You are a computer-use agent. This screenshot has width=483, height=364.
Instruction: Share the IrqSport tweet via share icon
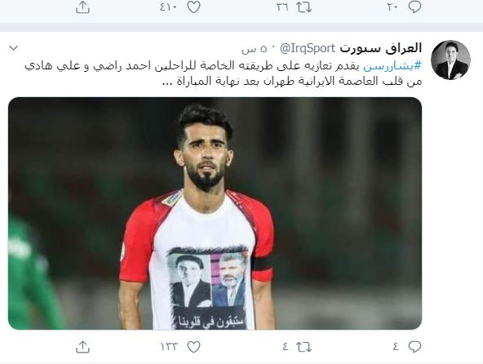click(82, 347)
